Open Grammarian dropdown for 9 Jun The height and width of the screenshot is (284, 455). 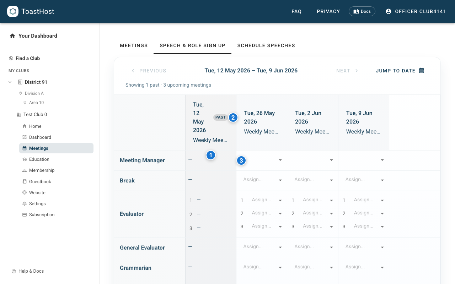(x=364, y=267)
